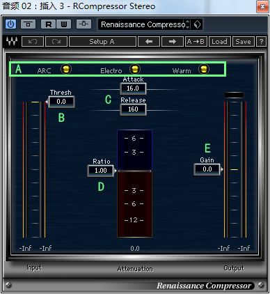Click the Redo arrow button
Screen dimensions: 270x294
pos(56,42)
